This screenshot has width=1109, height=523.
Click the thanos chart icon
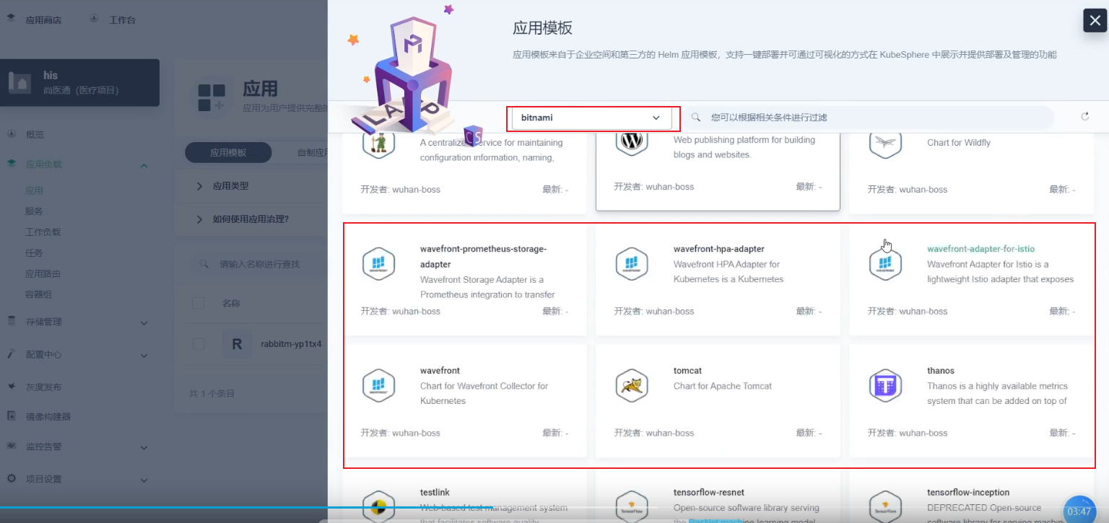point(885,386)
